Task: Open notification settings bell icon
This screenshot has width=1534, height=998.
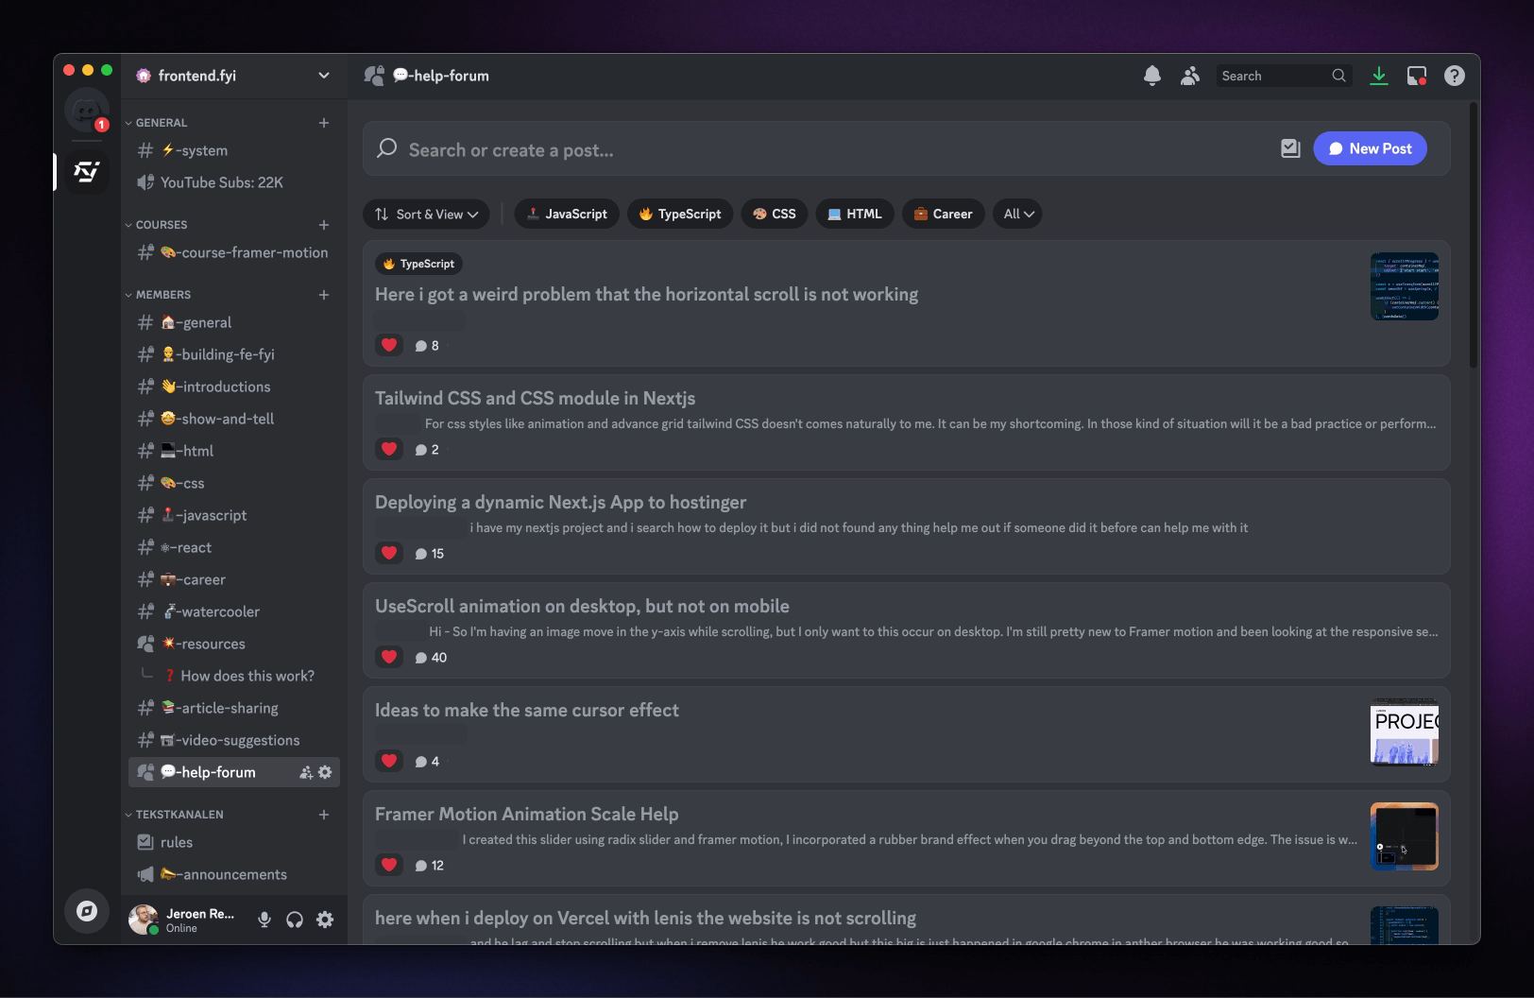Action: pyautogui.click(x=1151, y=76)
